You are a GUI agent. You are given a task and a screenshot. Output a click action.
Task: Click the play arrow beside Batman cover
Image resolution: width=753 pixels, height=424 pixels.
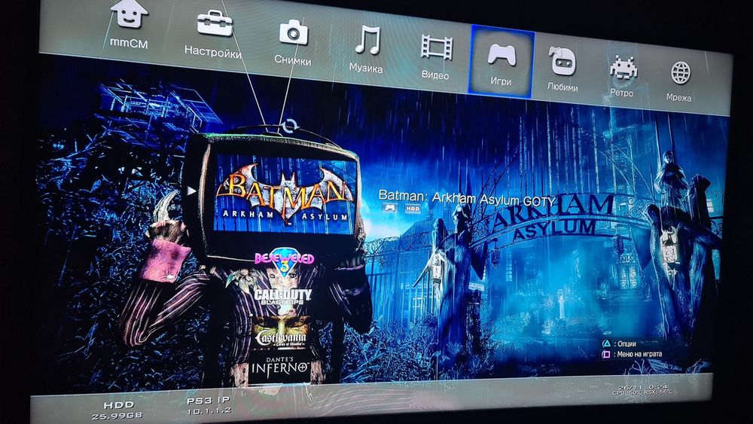191,190
